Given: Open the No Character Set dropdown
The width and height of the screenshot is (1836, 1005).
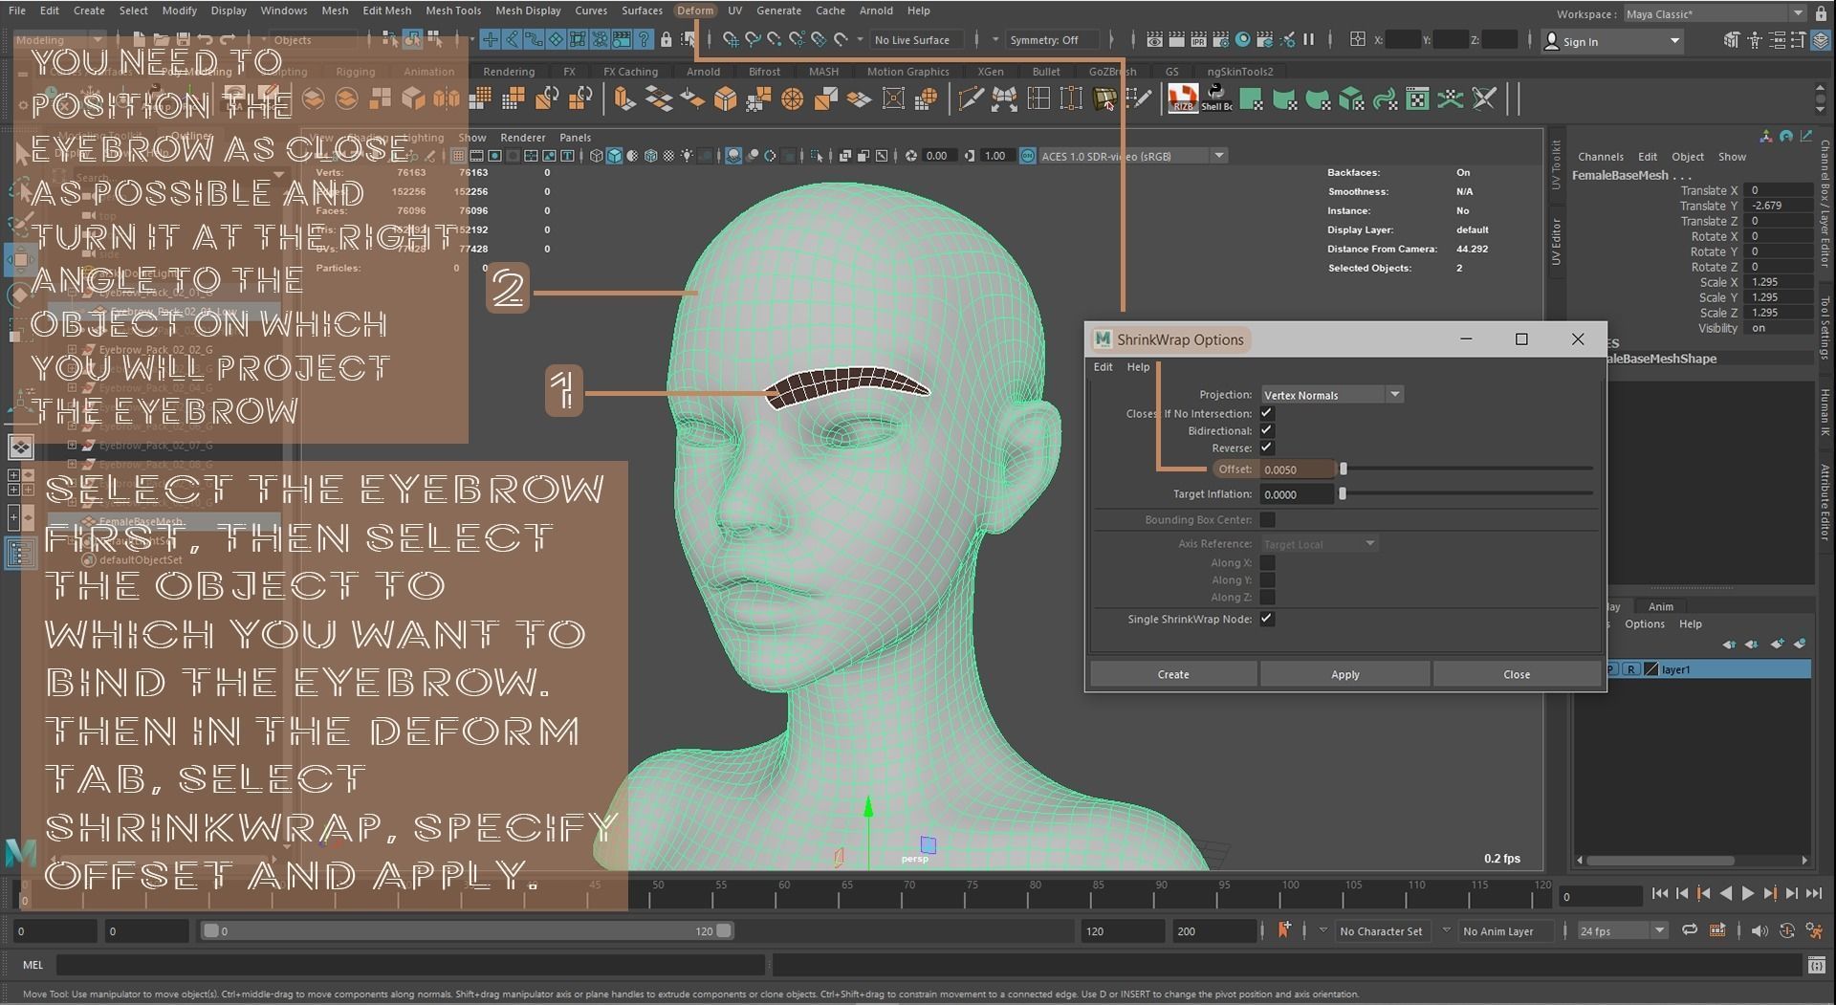Looking at the screenshot, I should point(1381,930).
